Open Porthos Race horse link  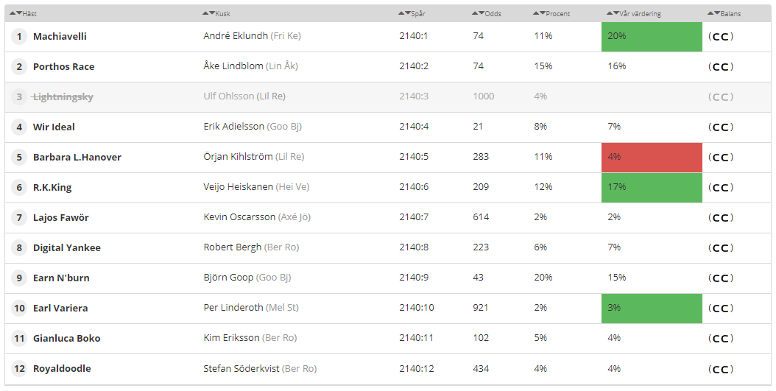64,67
